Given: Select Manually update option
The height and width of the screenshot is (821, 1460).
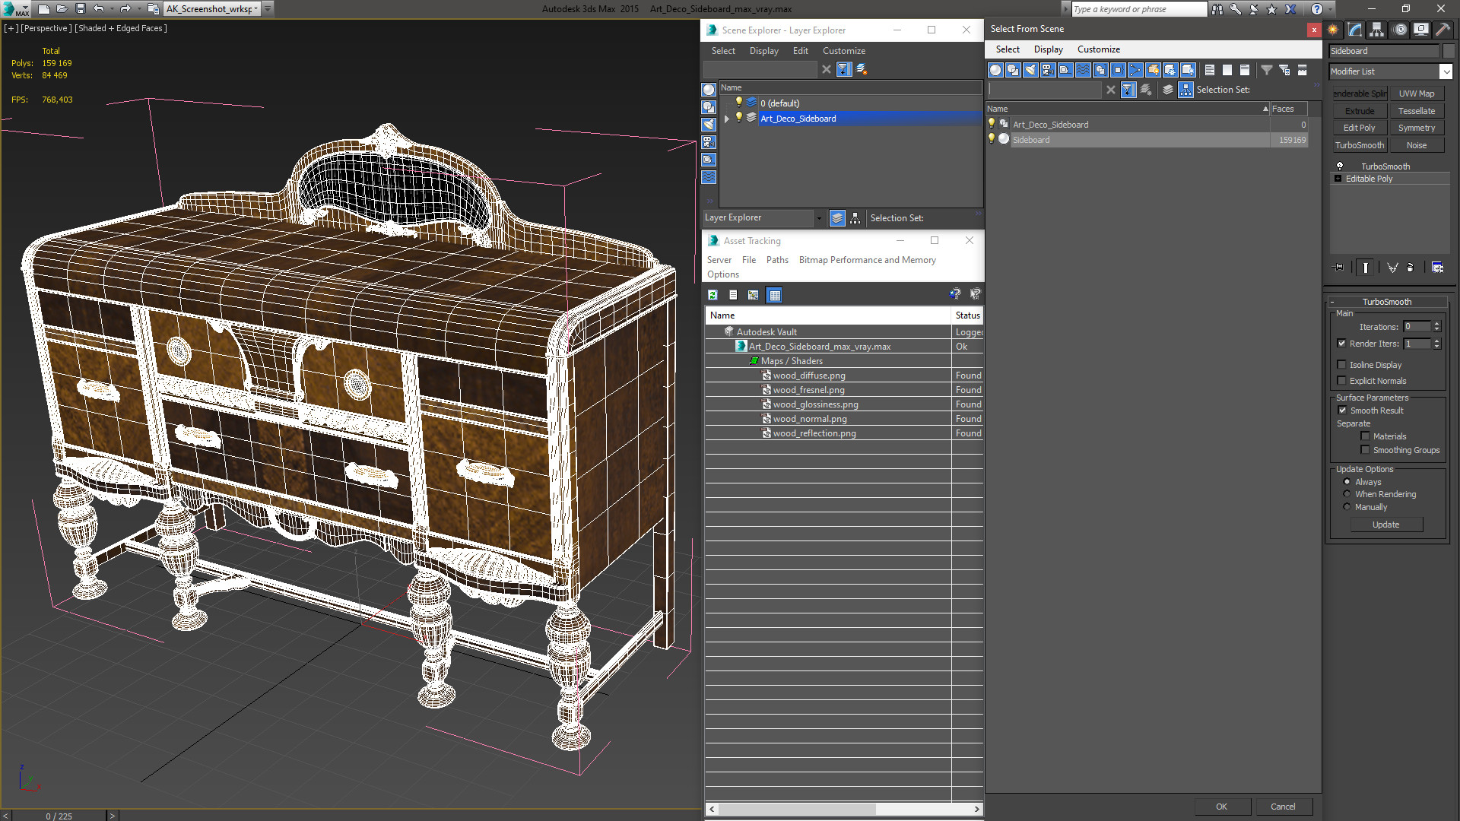Looking at the screenshot, I should 1347,507.
